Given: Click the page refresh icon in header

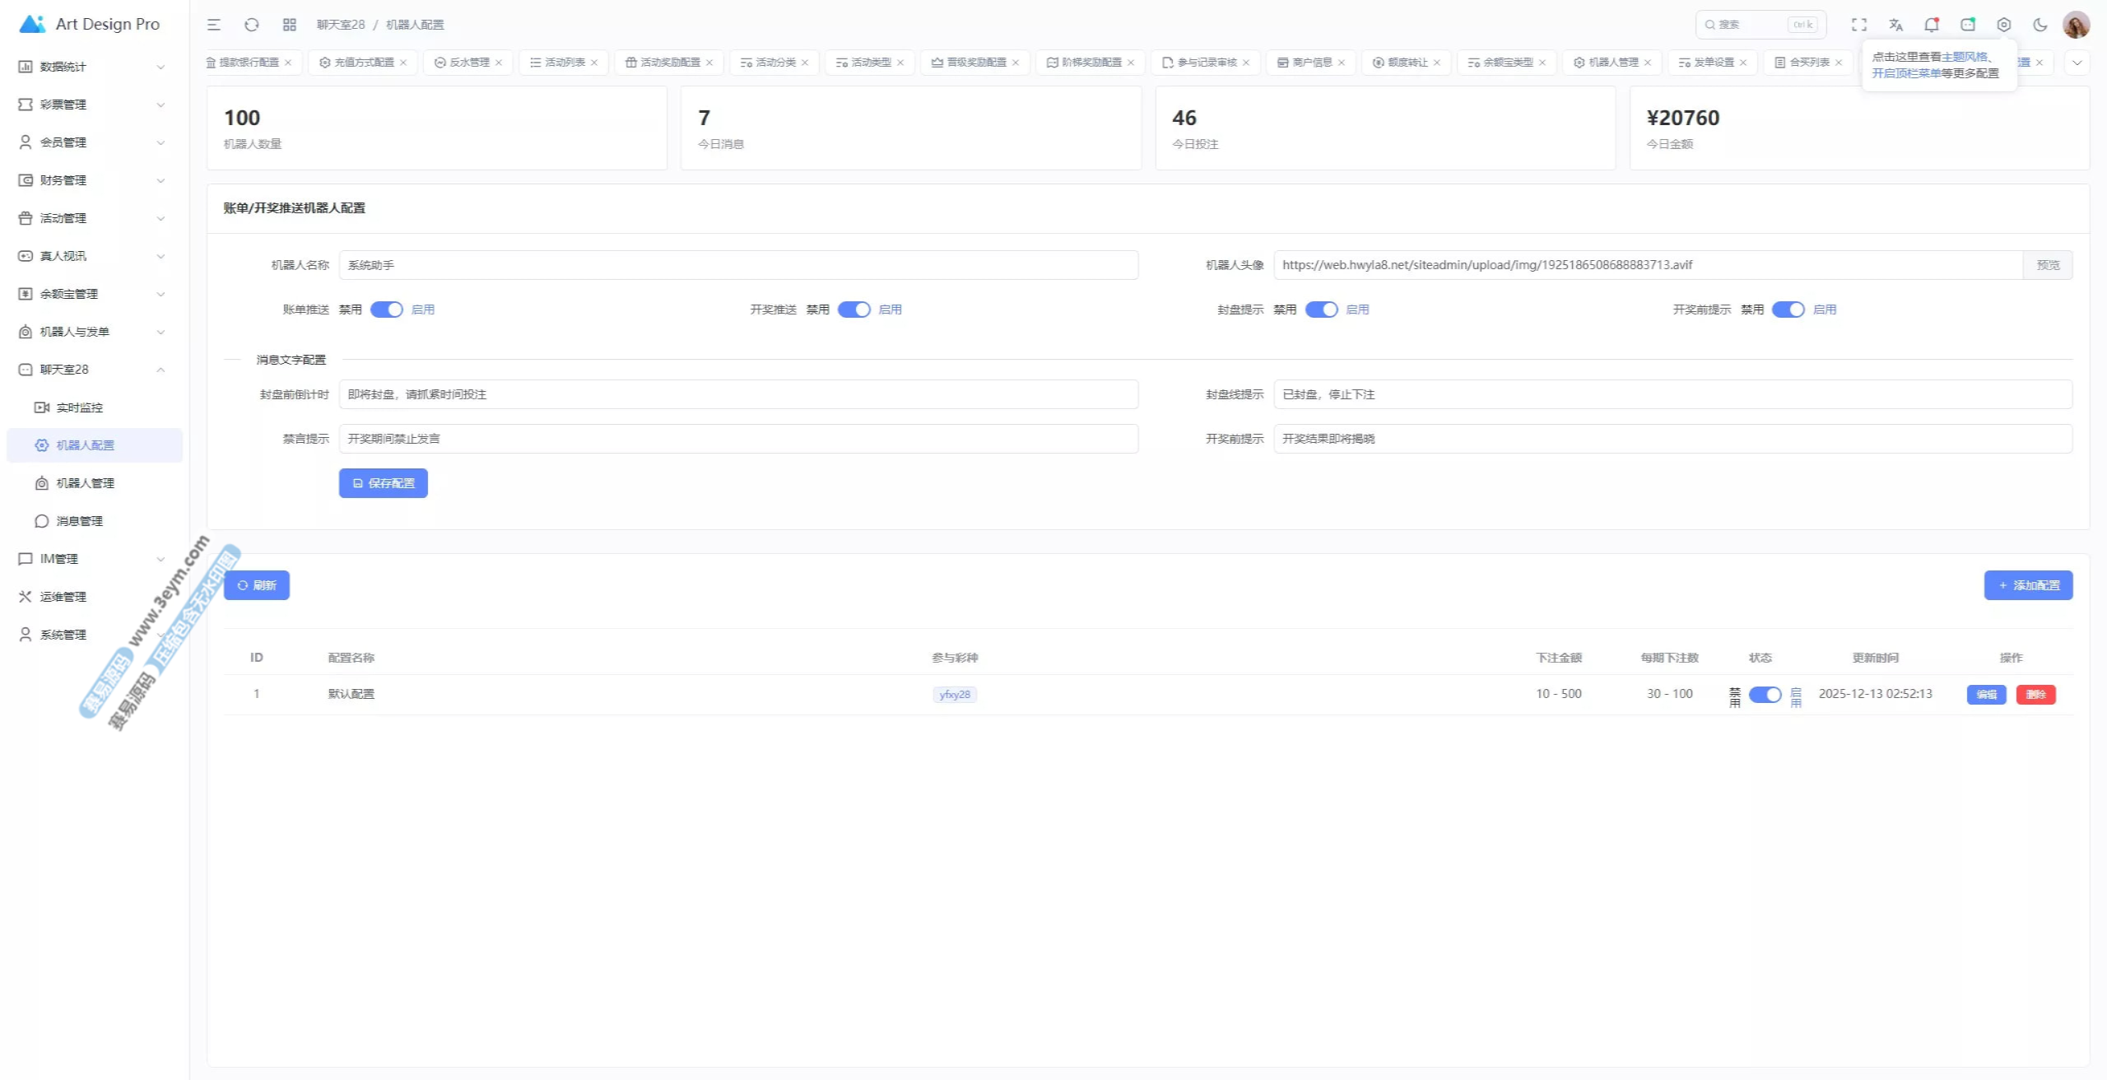Looking at the screenshot, I should 252,25.
